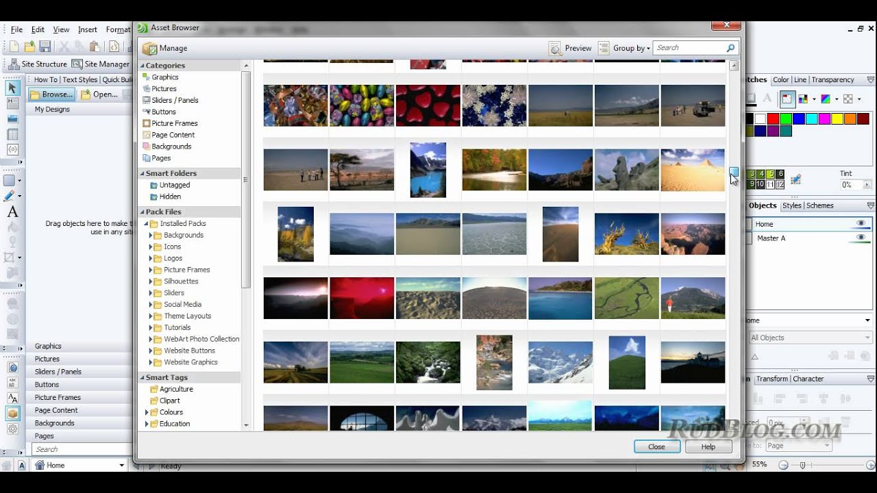Click the asset grid scrollbar up arrow
877x493 pixels.
[x=734, y=66]
